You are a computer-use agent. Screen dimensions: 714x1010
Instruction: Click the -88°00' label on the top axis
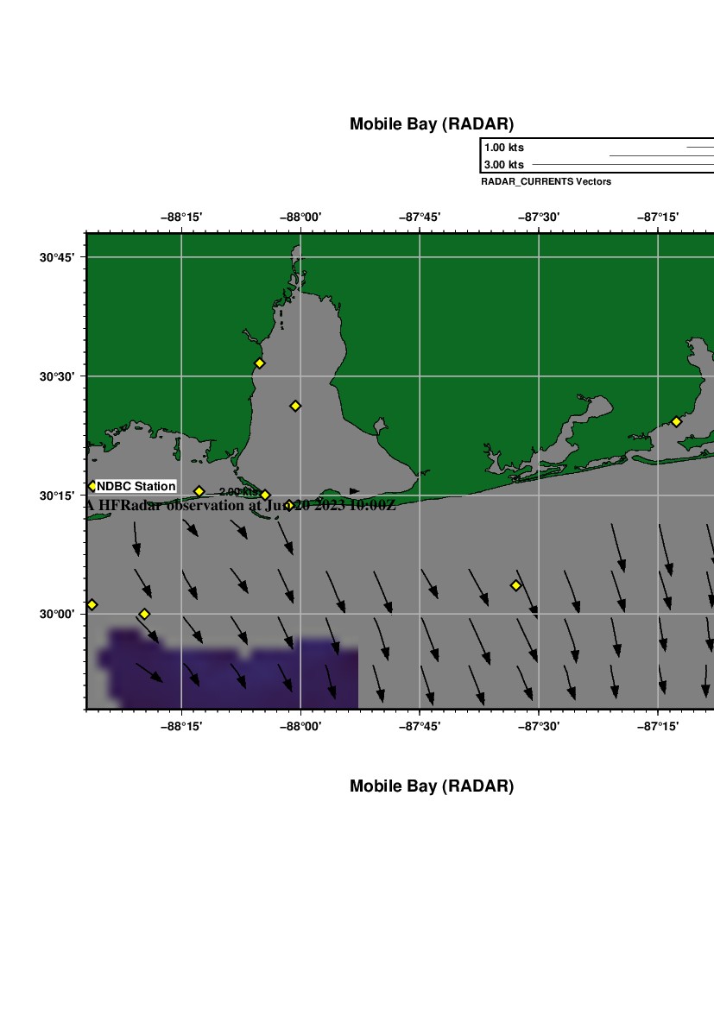pos(300,217)
